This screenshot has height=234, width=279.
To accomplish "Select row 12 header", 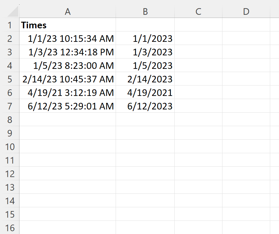I will [10, 174].
